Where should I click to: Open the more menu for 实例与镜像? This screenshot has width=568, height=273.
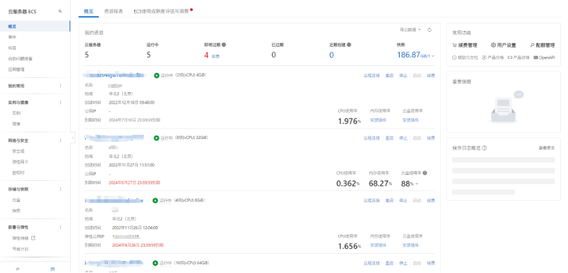(60, 102)
